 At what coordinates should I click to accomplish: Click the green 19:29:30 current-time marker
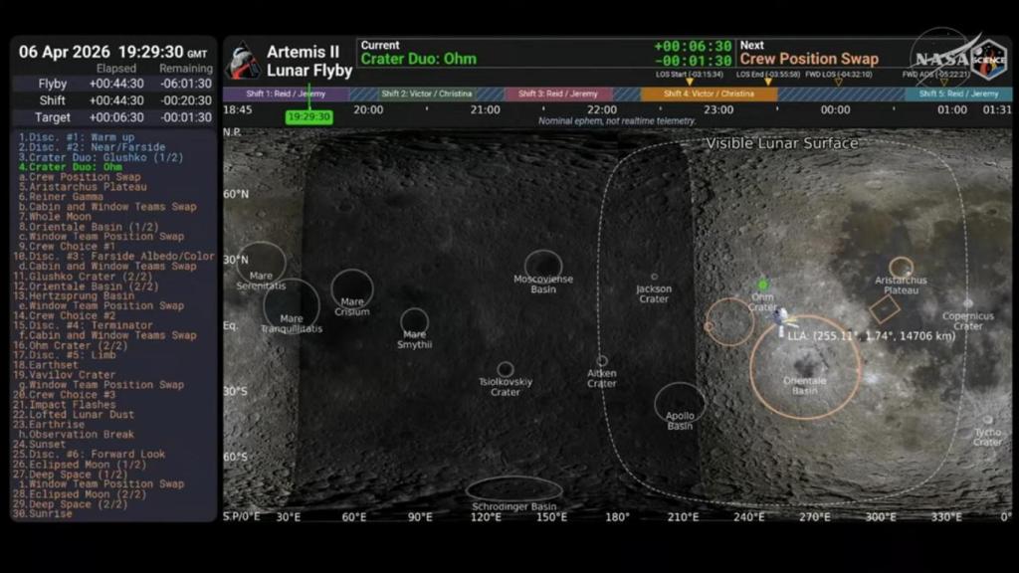[x=309, y=117]
